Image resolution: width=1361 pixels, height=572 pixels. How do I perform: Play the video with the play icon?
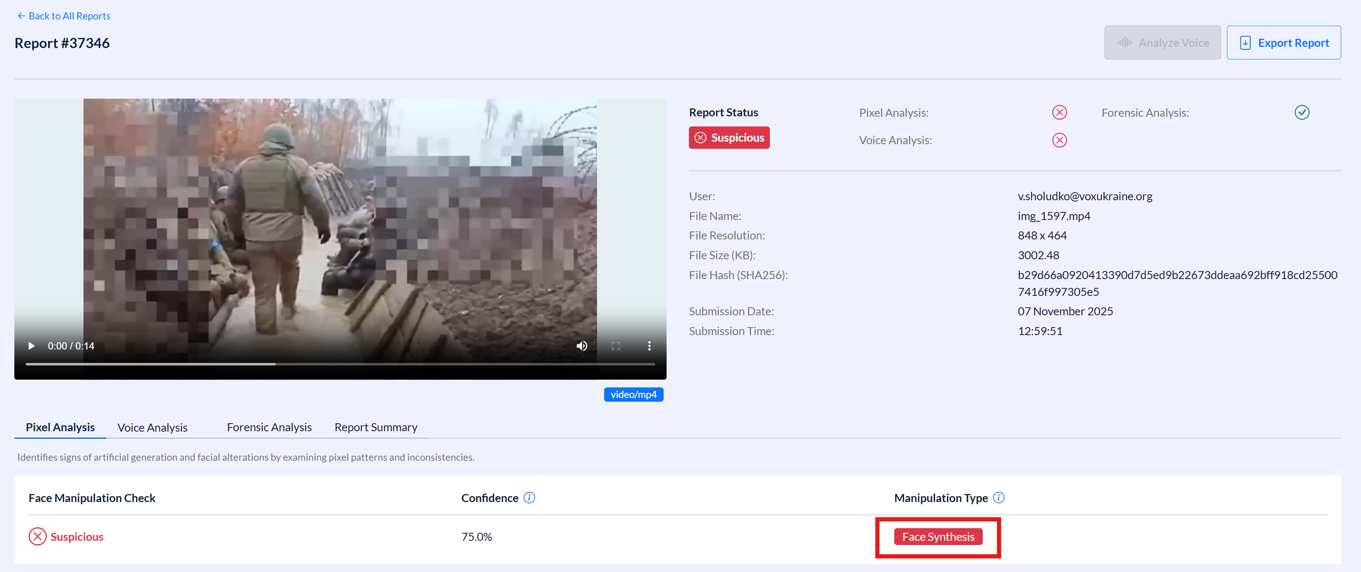[x=31, y=346]
